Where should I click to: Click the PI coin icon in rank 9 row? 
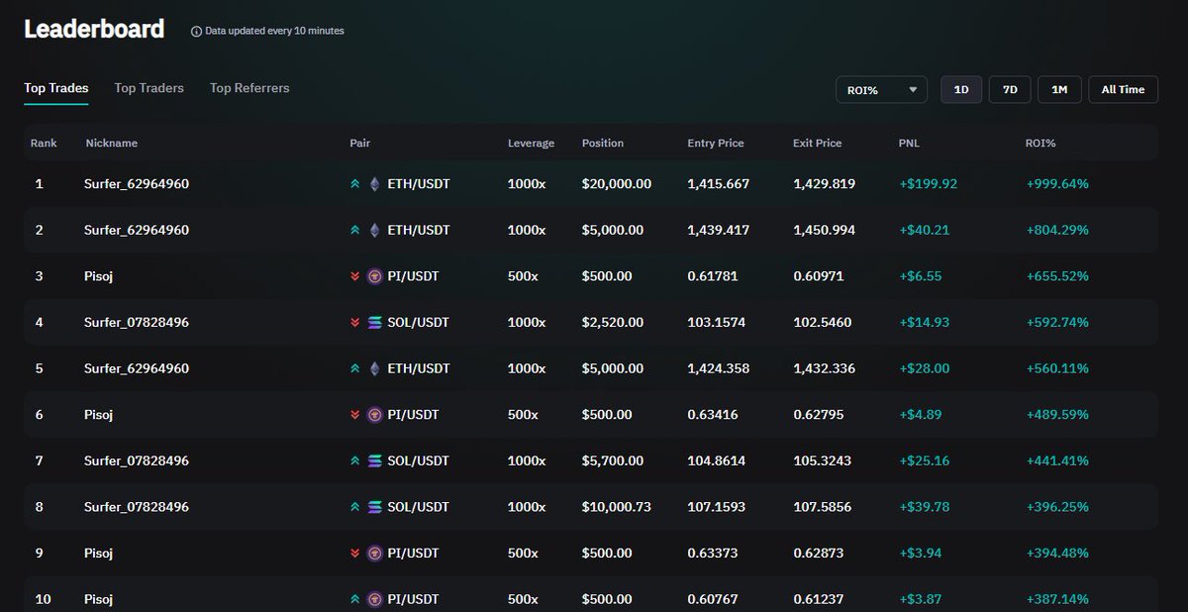[374, 553]
